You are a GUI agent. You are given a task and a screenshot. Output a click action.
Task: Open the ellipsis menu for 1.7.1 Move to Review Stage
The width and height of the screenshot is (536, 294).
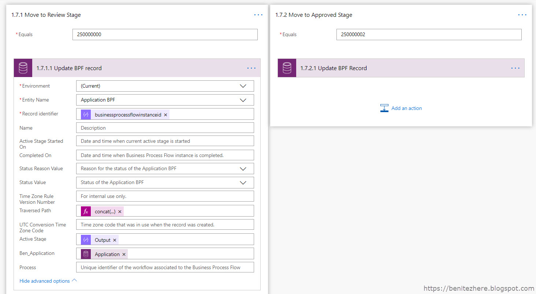258,15
